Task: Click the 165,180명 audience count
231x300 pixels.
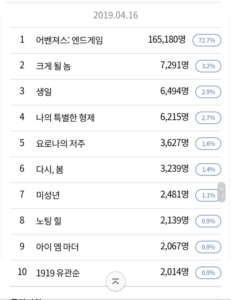Action: [x=167, y=40]
